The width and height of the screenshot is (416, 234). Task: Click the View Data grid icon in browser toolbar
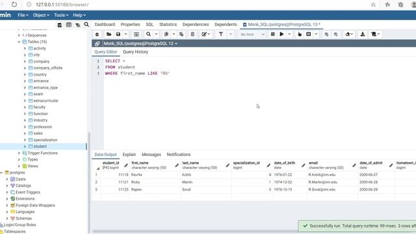(69, 25)
